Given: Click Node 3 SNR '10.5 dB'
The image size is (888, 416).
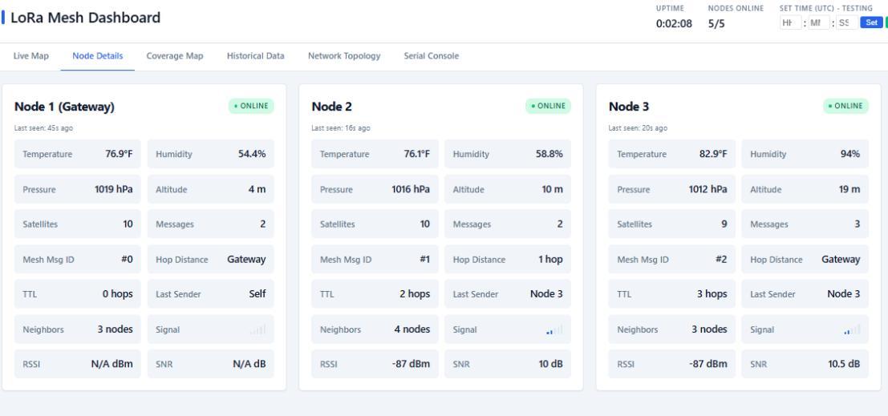Looking at the screenshot, I should tap(844, 364).
